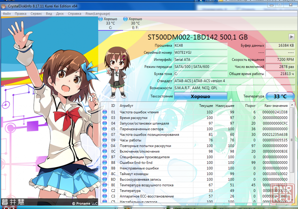Select the C: disk tab
Image resolution: width=298 pixels, height=209 pixels.
coord(111,23)
